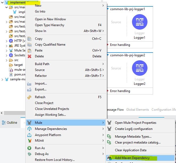This screenshot has height=163, width=176.
Task: Click the package explorer left scroll arrow
Action: click(x=2, y=113)
